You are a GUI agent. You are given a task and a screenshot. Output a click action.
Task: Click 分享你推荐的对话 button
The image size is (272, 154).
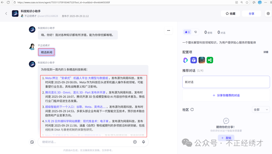[x=226, y=95]
